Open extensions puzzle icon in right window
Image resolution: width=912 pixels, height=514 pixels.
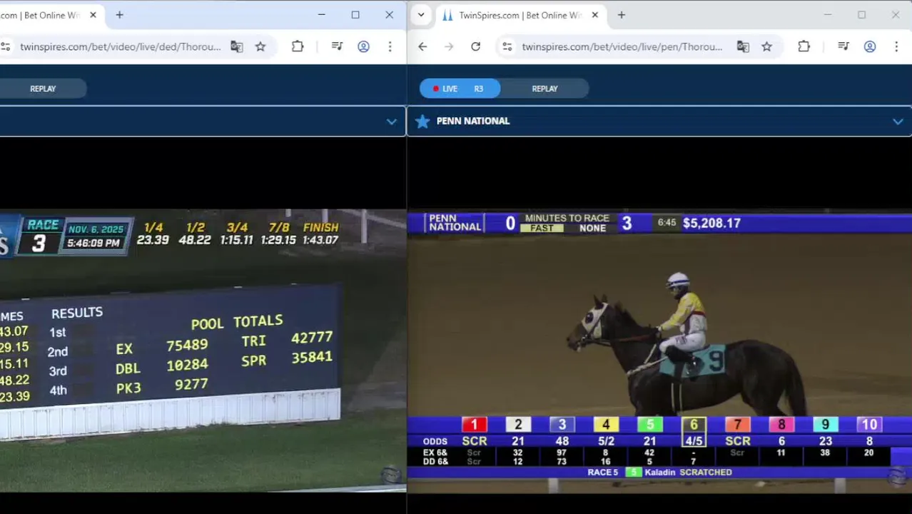pyautogui.click(x=804, y=46)
